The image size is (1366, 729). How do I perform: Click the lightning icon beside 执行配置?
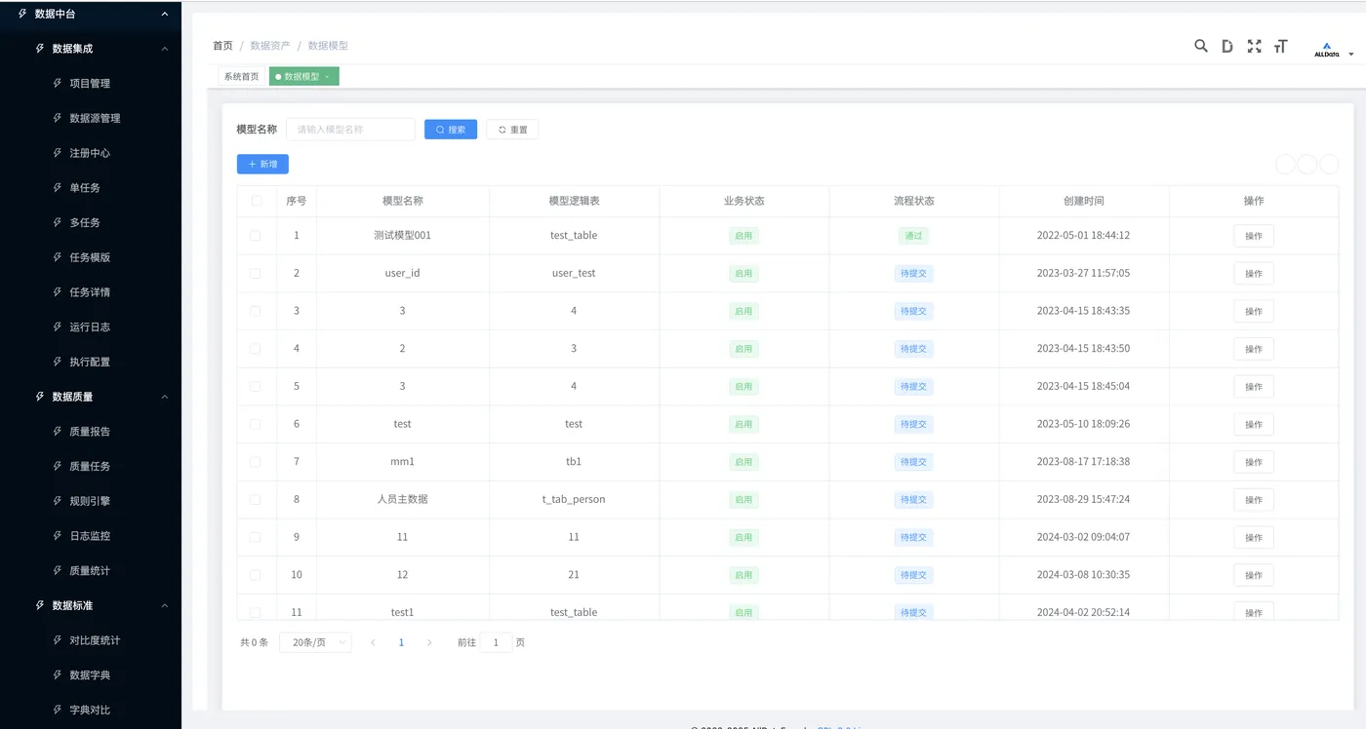point(58,362)
